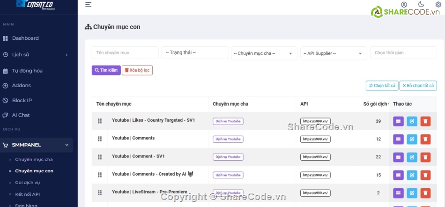Viewport: 445px width, 207px height.
Task: Click the Tìm kiếm search button
Action: [106, 70]
